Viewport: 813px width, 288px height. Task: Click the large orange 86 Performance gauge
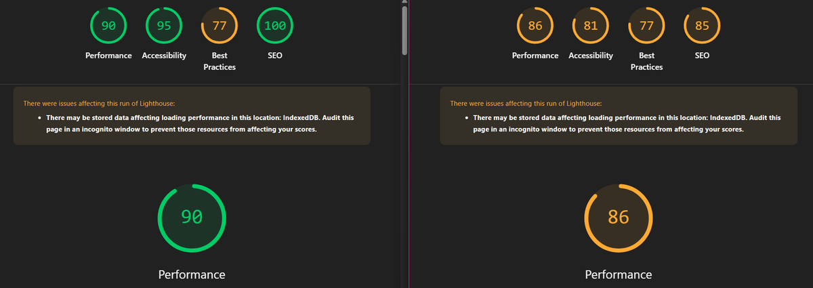pos(619,218)
